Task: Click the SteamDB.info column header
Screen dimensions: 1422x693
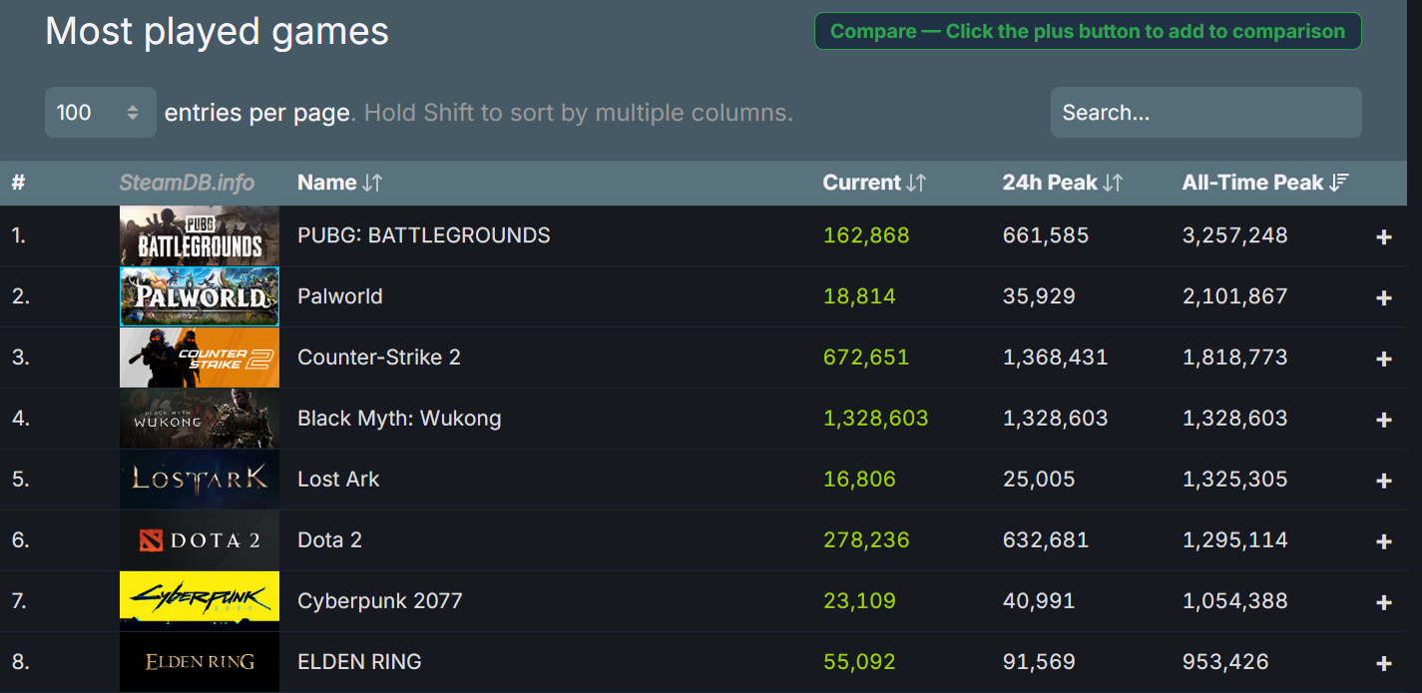Action: pyautogui.click(x=187, y=182)
